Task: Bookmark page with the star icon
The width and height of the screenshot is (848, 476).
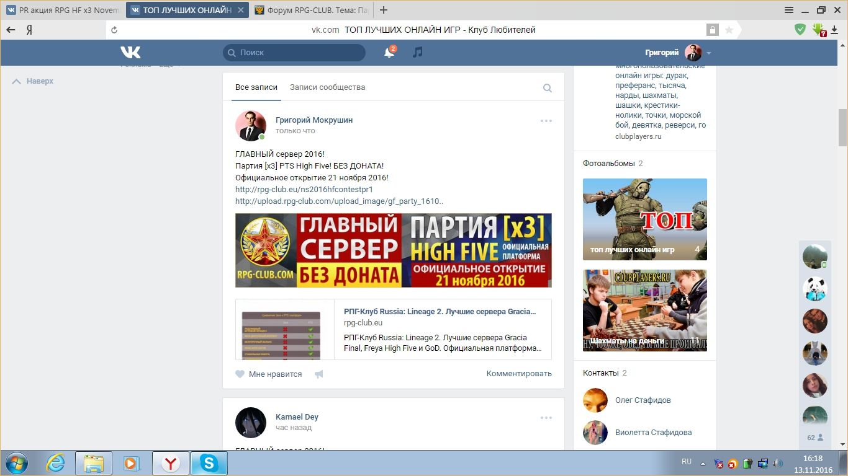Action: 729,30
